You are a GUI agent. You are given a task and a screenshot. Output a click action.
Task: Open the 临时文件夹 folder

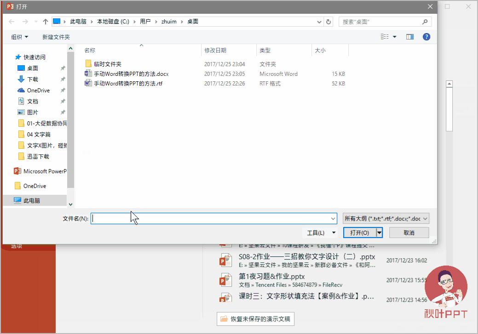[x=107, y=64]
